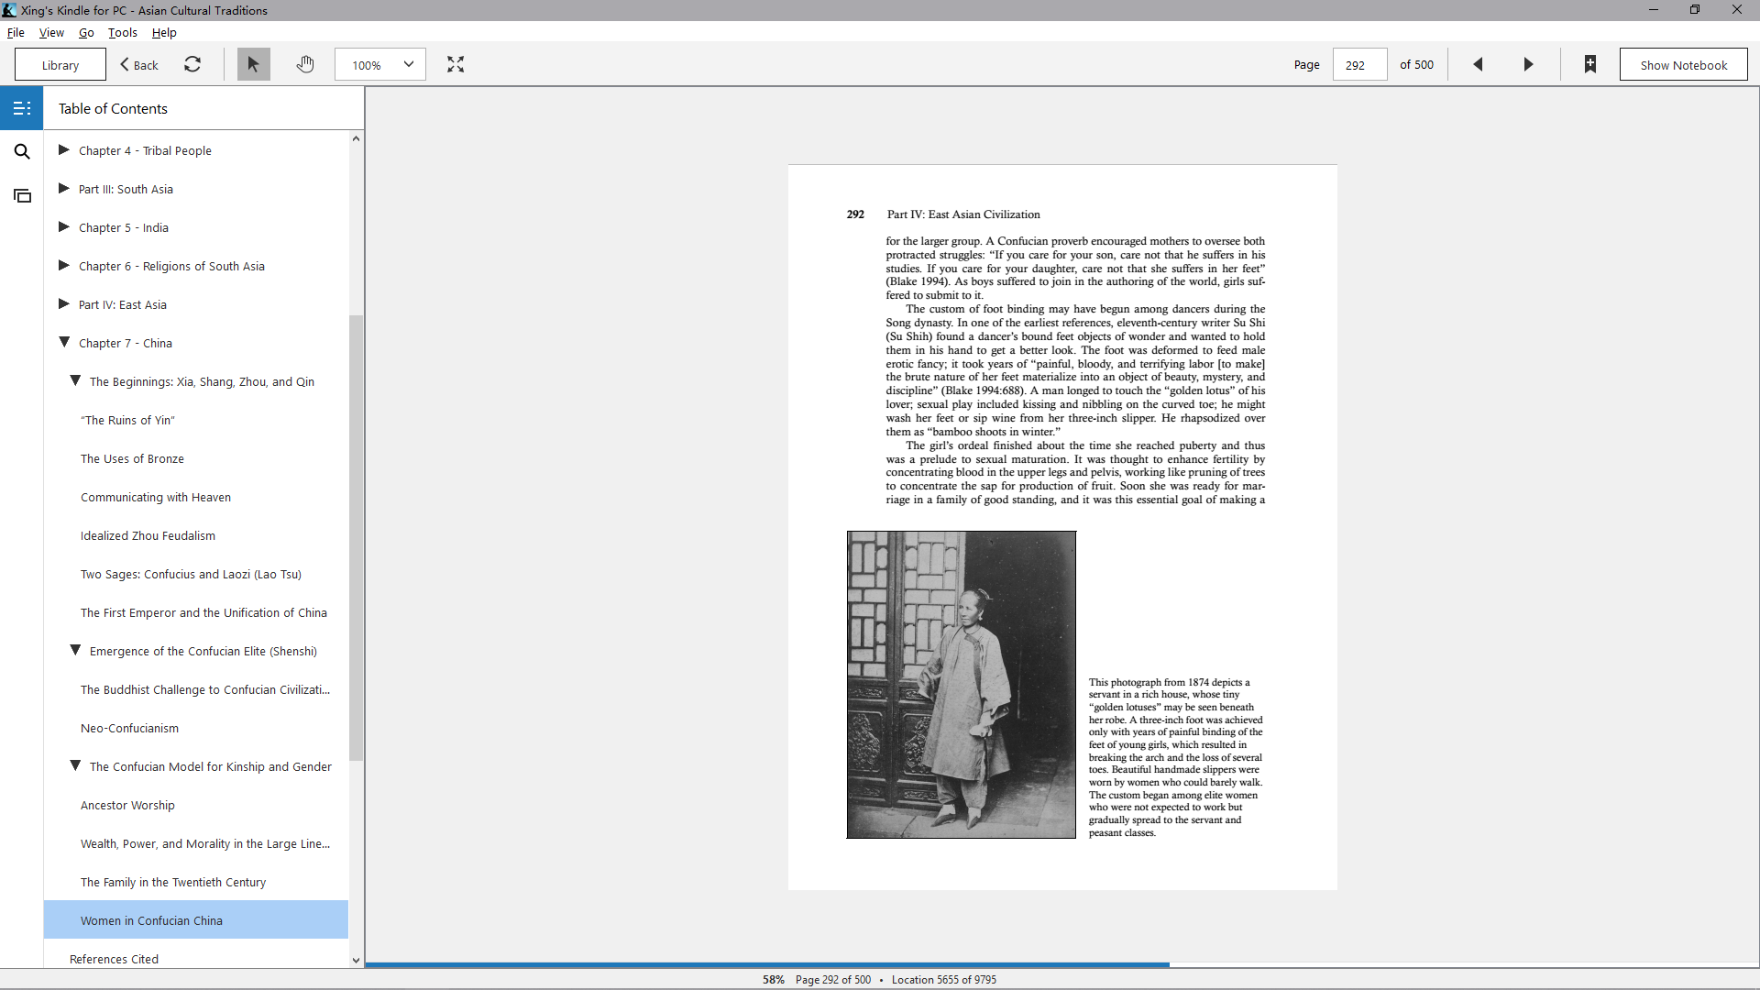Click the reading progress bar
This screenshot has height=990, width=1760.
(x=1061, y=964)
